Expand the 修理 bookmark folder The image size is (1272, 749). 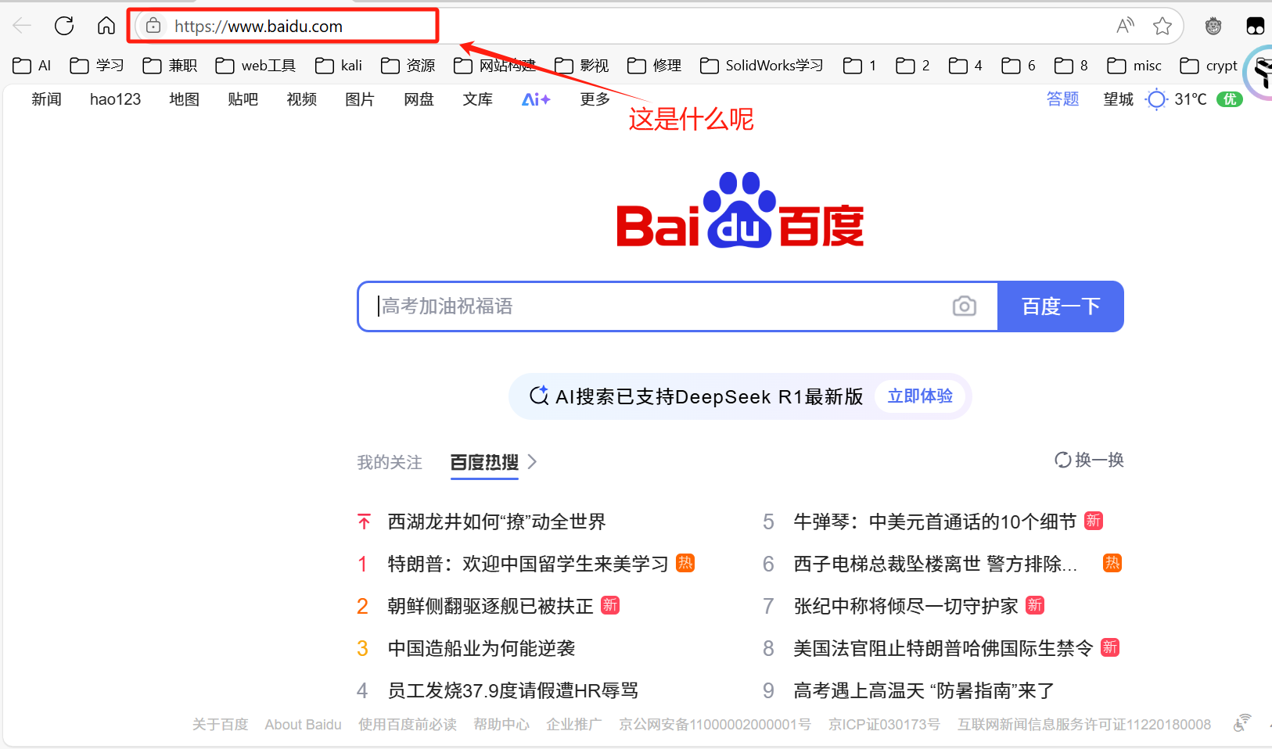(x=654, y=66)
